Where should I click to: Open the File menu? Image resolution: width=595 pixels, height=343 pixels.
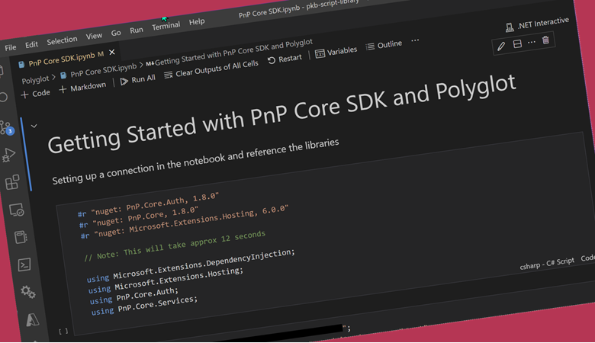[x=11, y=48]
